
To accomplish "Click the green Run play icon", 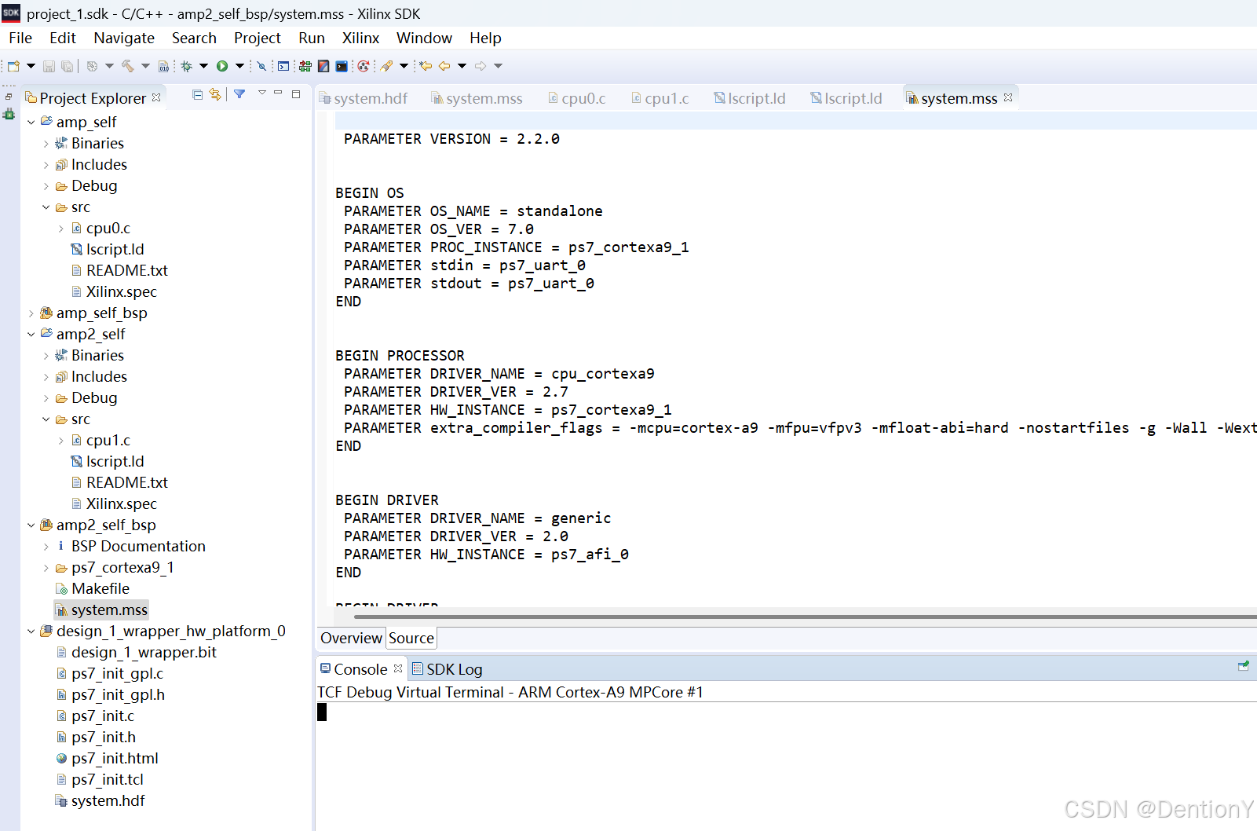I will click(222, 66).
